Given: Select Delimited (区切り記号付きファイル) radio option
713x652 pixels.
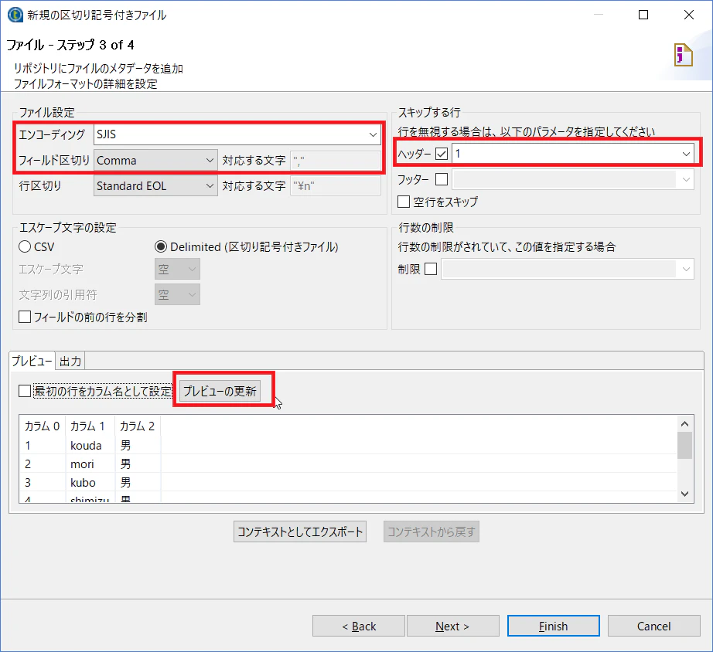Looking at the screenshot, I should 161,246.
